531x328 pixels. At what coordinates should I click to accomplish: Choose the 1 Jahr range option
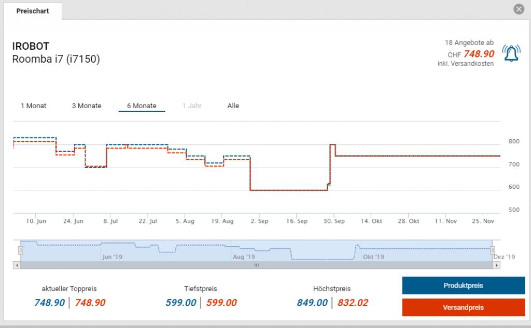pos(192,106)
